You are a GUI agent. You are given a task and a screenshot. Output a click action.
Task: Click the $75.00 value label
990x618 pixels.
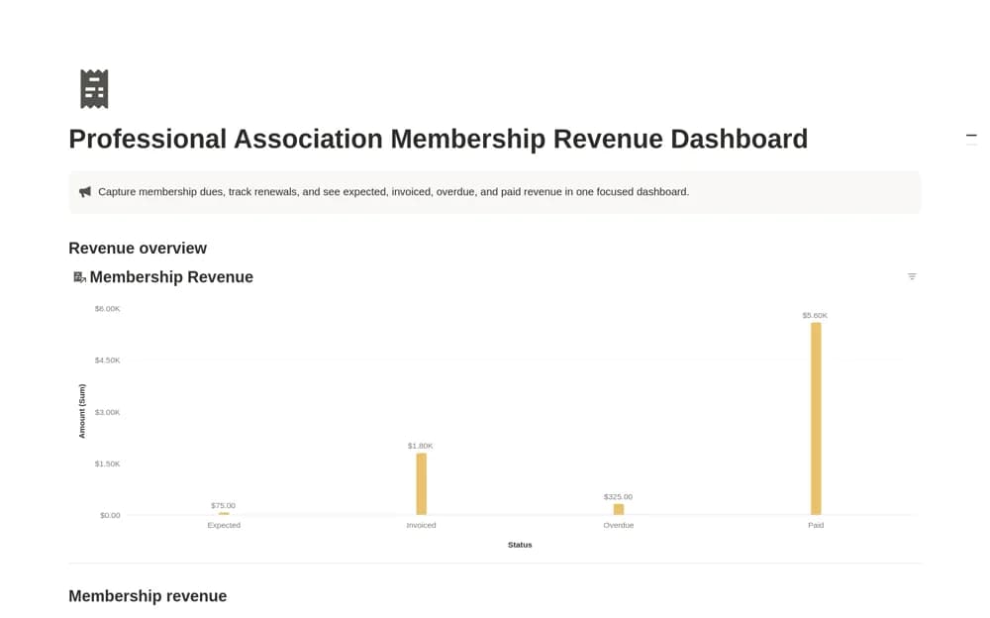point(223,505)
